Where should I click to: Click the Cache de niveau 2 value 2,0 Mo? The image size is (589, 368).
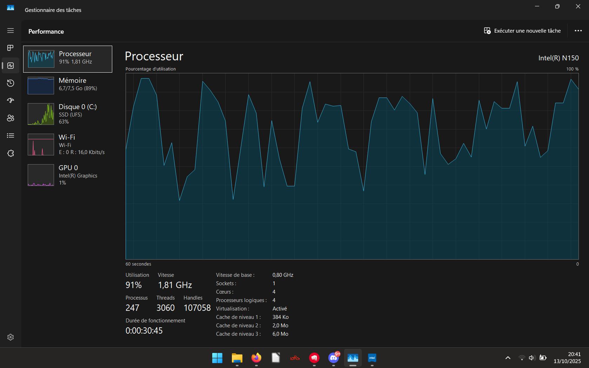pos(280,326)
